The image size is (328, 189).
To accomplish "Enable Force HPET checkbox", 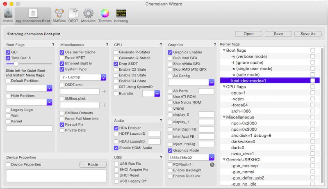I will (62, 58).
